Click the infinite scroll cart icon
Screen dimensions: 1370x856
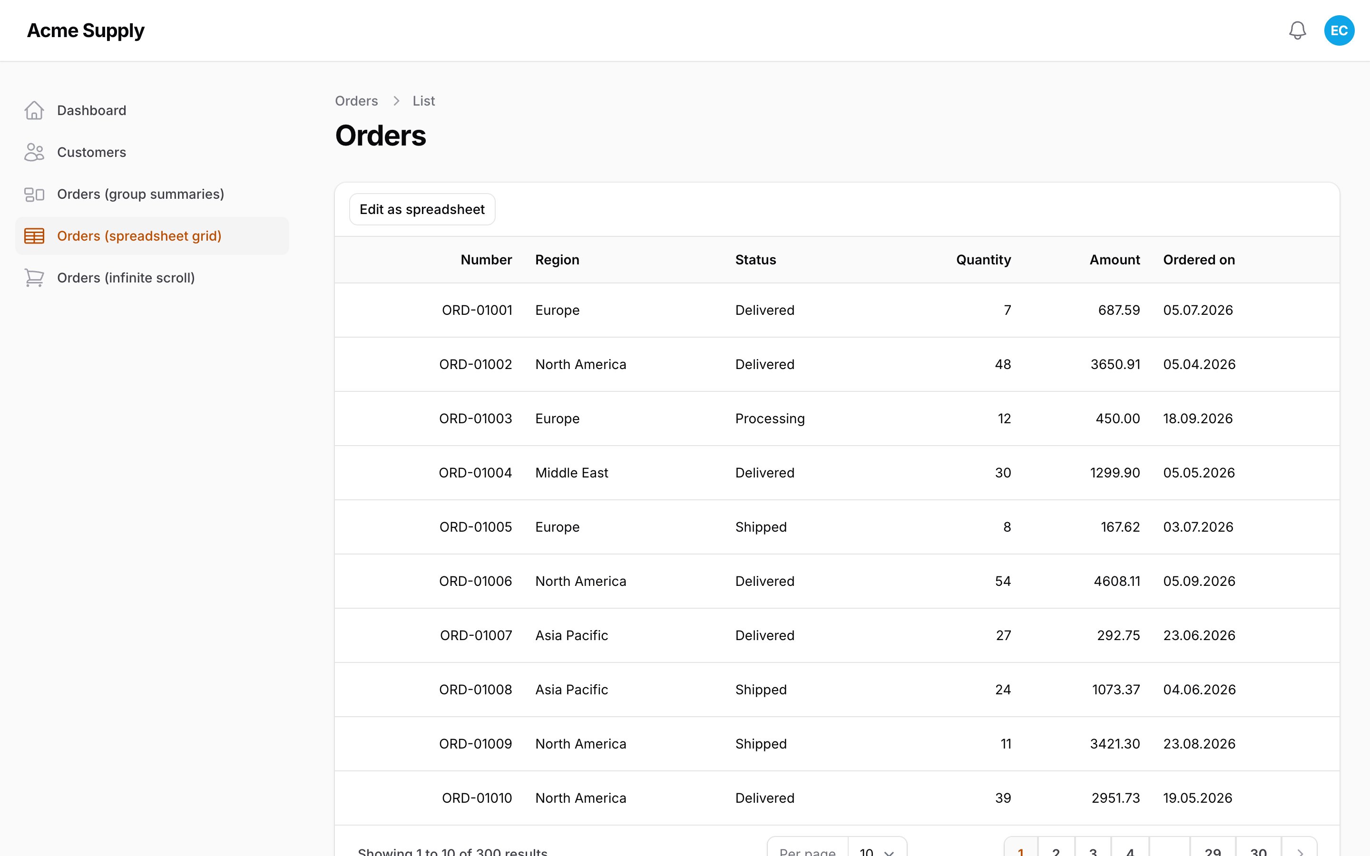tap(34, 278)
